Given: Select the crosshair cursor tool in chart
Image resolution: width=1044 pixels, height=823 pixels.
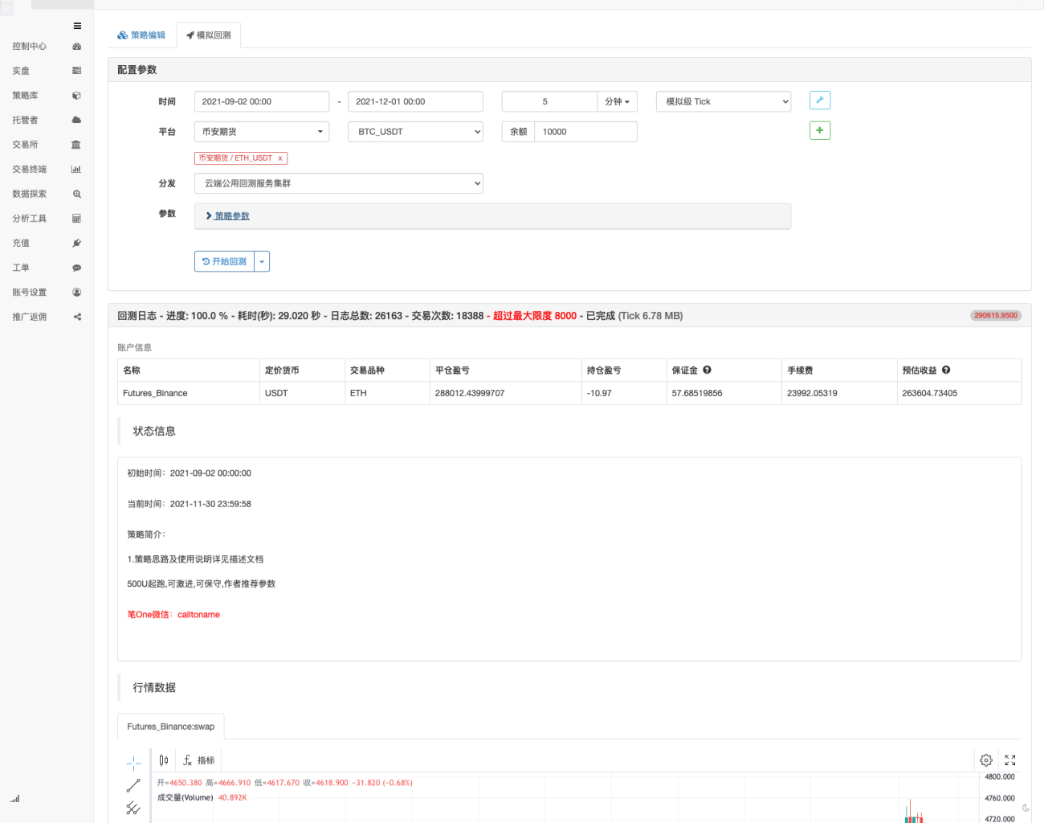Looking at the screenshot, I should 133,764.
